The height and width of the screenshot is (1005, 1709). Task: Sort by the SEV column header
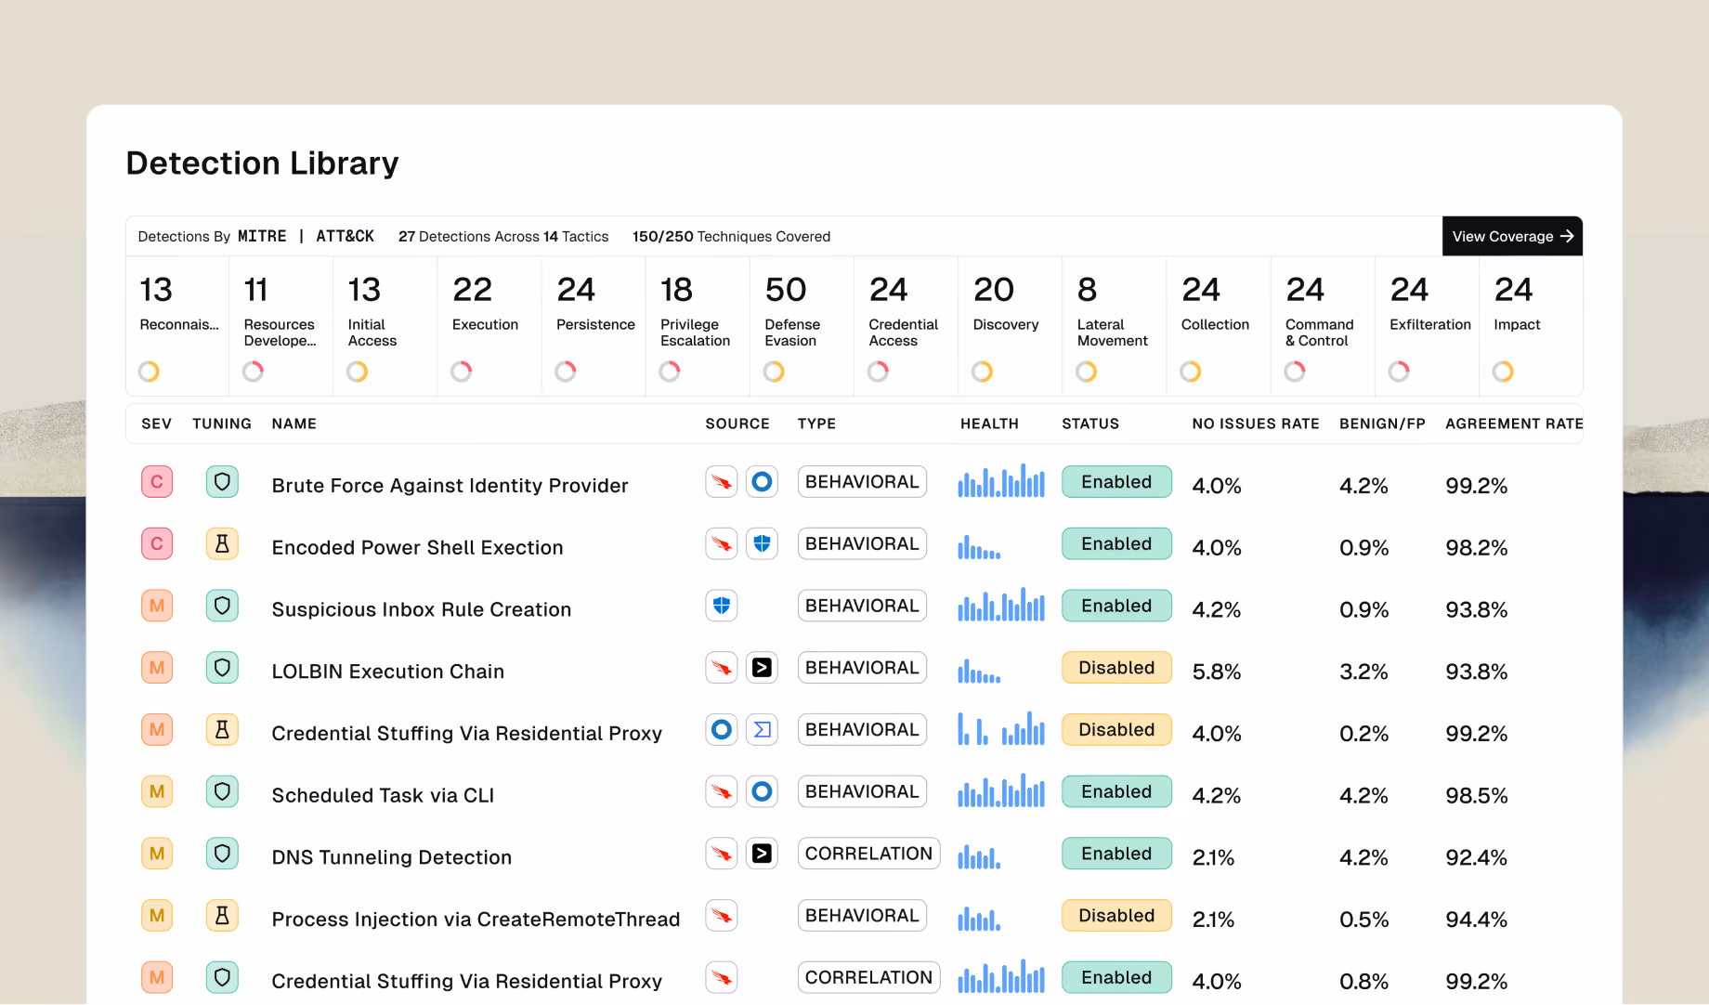(x=156, y=424)
